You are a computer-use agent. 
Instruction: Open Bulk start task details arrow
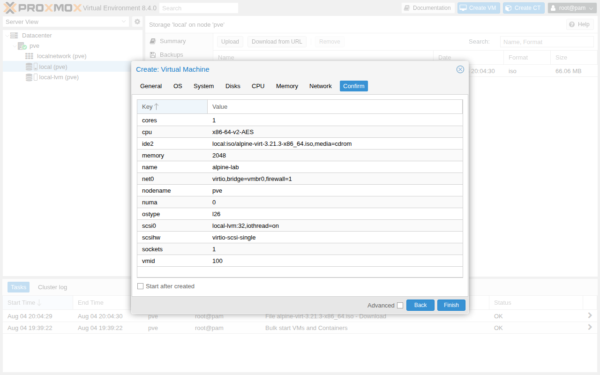pos(590,327)
